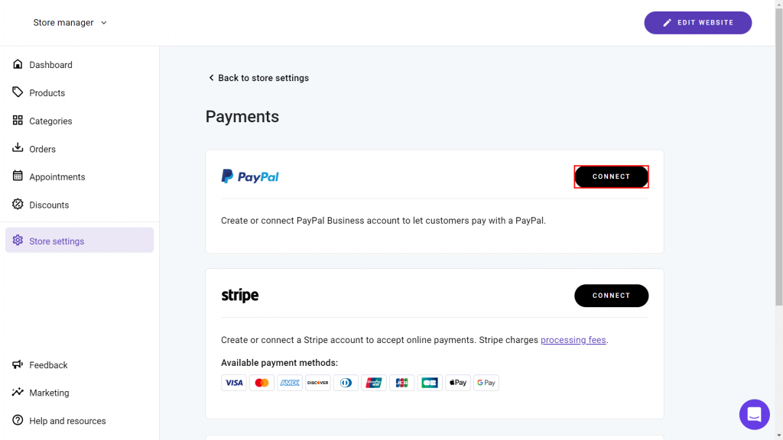The height and width of the screenshot is (440, 783).
Task: Click the Products tag icon
Action: [x=18, y=92]
